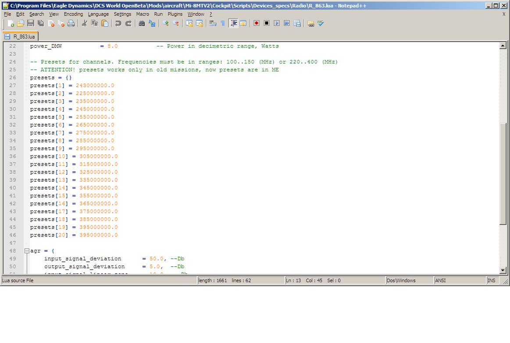510x343 pixels.
Task: Click the Dos\Windows line ending status field
Action: coord(409,280)
